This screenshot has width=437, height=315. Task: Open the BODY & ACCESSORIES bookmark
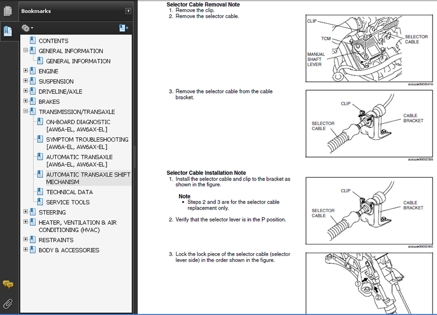[x=69, y=250]
